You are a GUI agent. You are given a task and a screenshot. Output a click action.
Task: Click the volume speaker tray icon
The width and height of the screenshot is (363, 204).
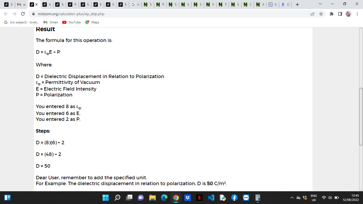(330, 198)
